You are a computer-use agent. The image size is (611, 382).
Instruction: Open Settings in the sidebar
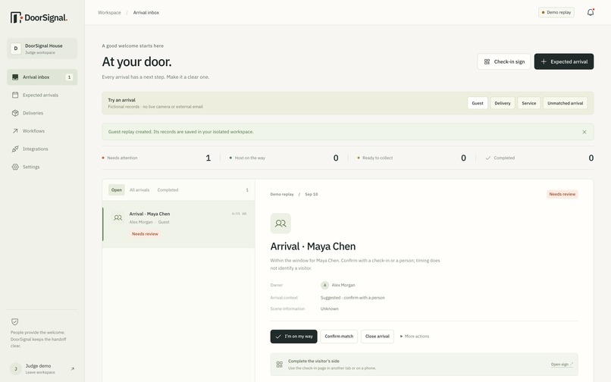tap(42, 167)
